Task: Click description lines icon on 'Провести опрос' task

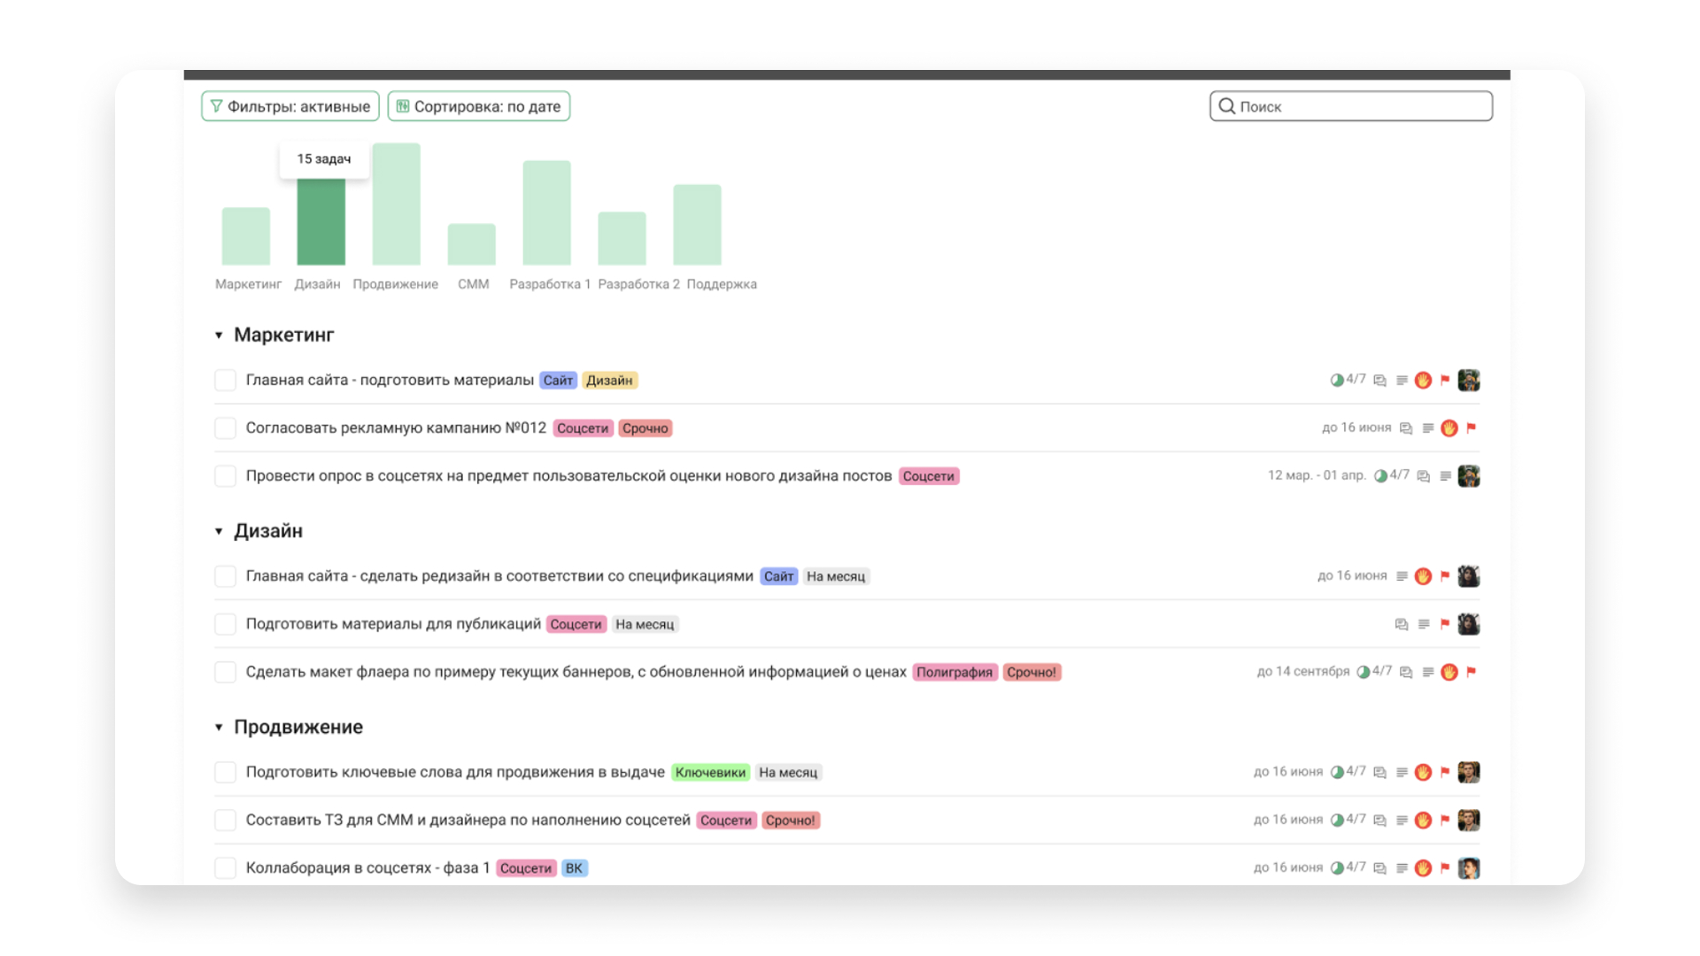Action: point(1445,476)
